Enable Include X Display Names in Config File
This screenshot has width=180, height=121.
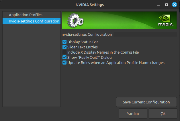pyautogui.click(x=64, y=52)
